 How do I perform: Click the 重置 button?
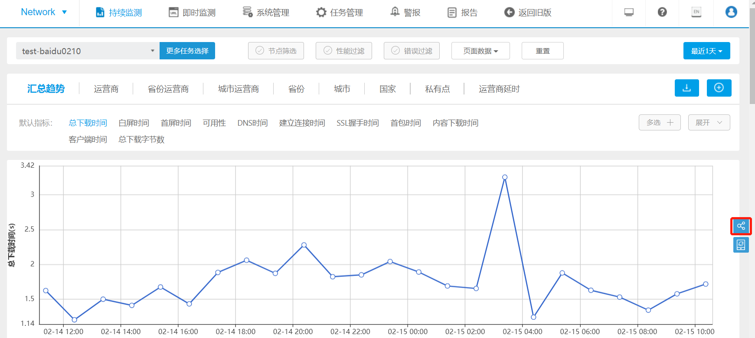pos(542,51)
